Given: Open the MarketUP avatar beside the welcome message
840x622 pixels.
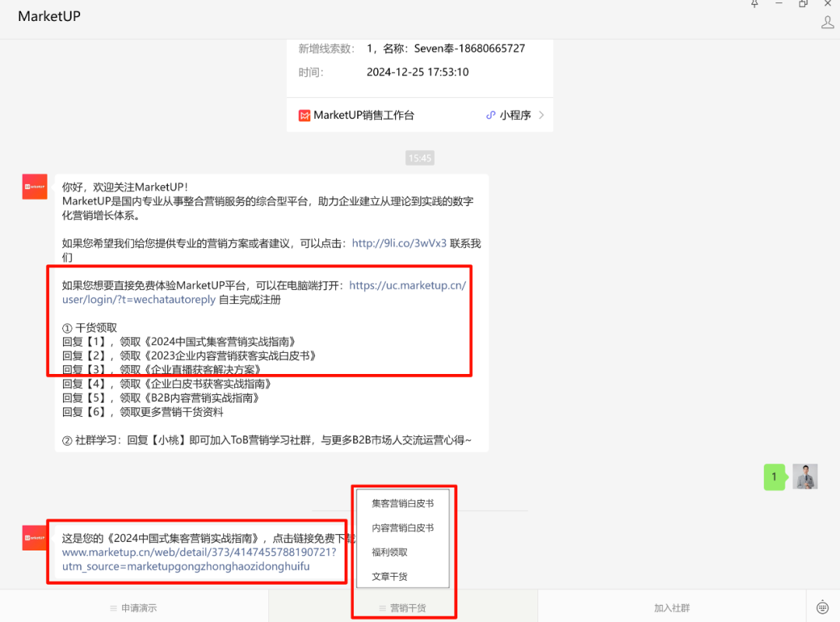Looking at the screenshot, I should [x=35, y=187].
